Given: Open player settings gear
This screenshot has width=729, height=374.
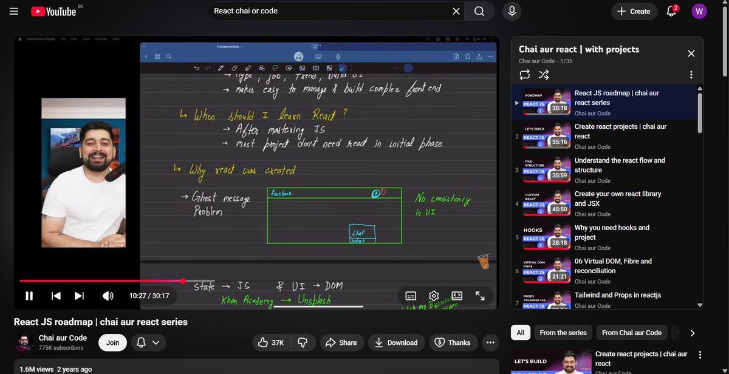Looking at the screenshot, I should click(434, 296).
